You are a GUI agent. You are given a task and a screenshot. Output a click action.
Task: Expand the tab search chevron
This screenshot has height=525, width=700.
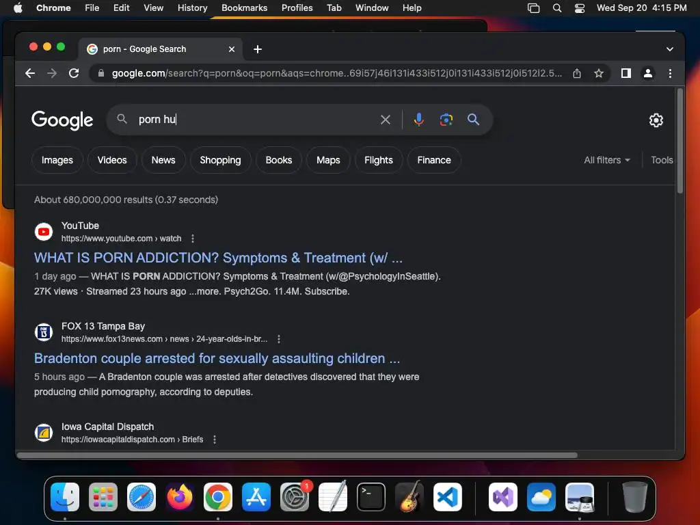pos(670,49)
